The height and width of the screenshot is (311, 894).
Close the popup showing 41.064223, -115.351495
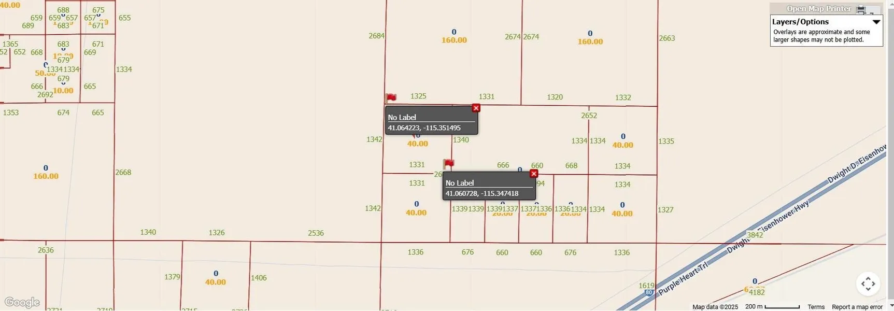tap(476, 108)
